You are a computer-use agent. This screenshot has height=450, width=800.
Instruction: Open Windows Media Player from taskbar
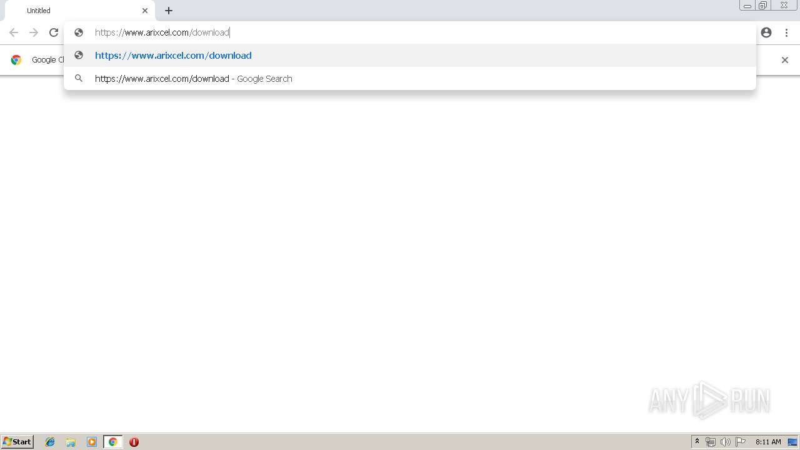92,442
